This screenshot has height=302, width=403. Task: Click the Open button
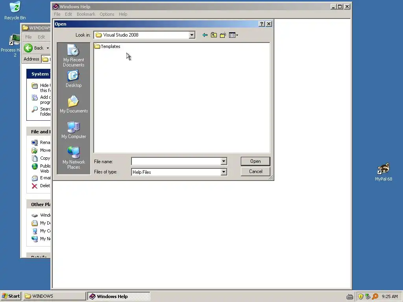[x=255, y=161]
